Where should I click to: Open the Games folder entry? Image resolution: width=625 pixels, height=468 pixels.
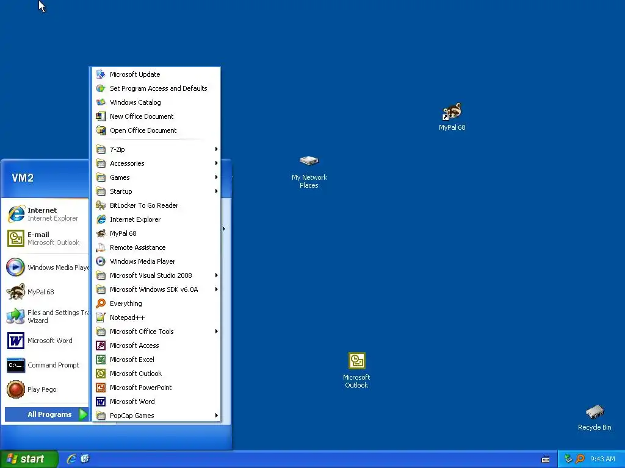pos(156,177)
